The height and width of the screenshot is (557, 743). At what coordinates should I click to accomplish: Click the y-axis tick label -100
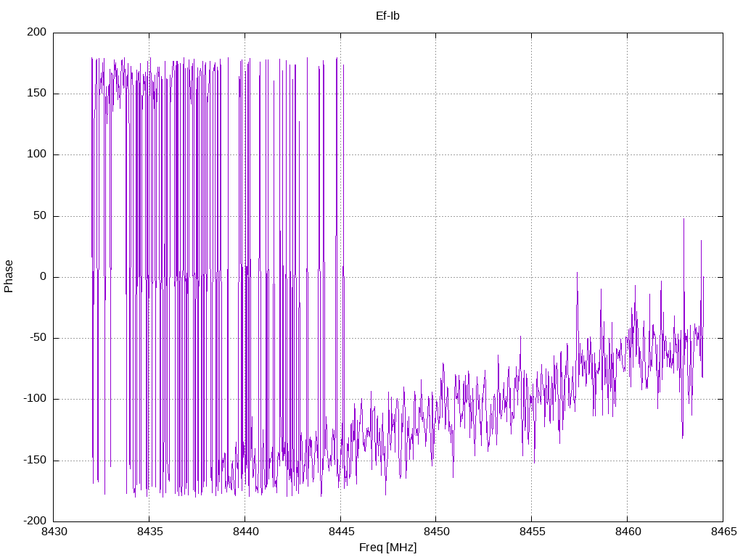coord(35,399)
